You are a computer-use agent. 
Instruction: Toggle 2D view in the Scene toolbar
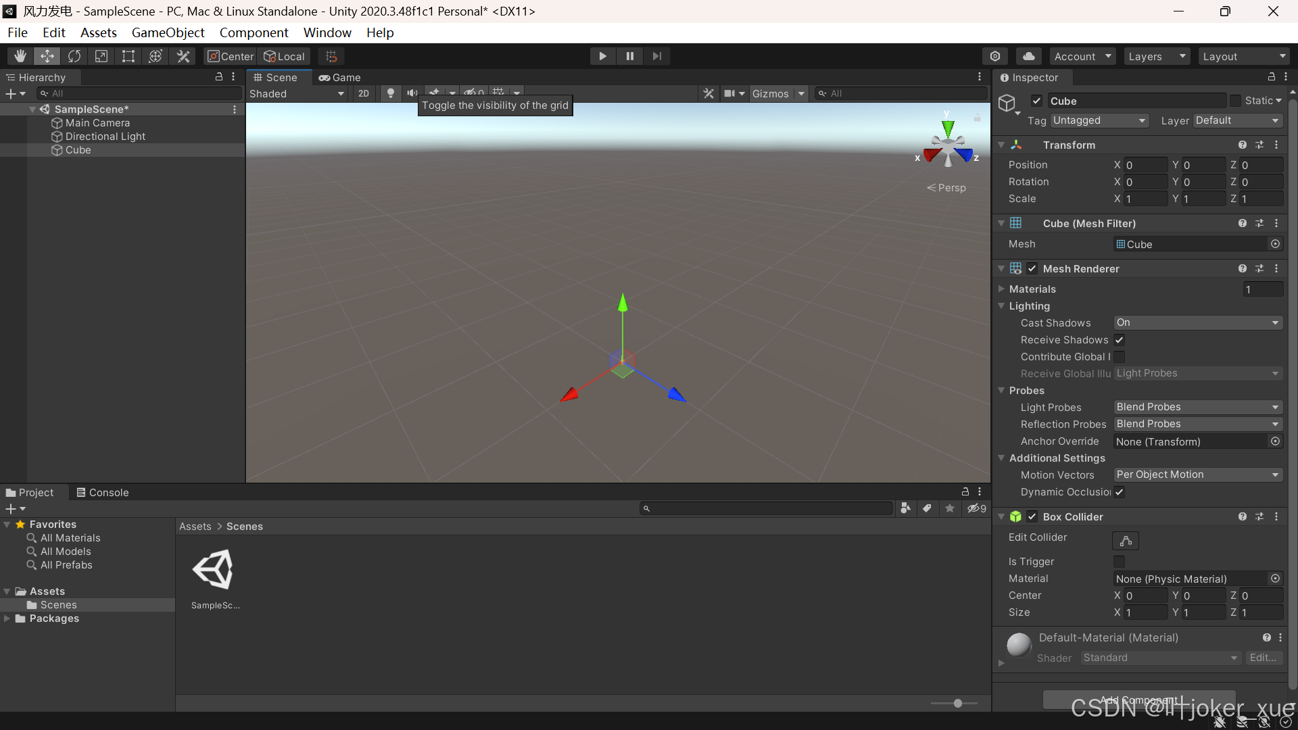click(363, 93)
